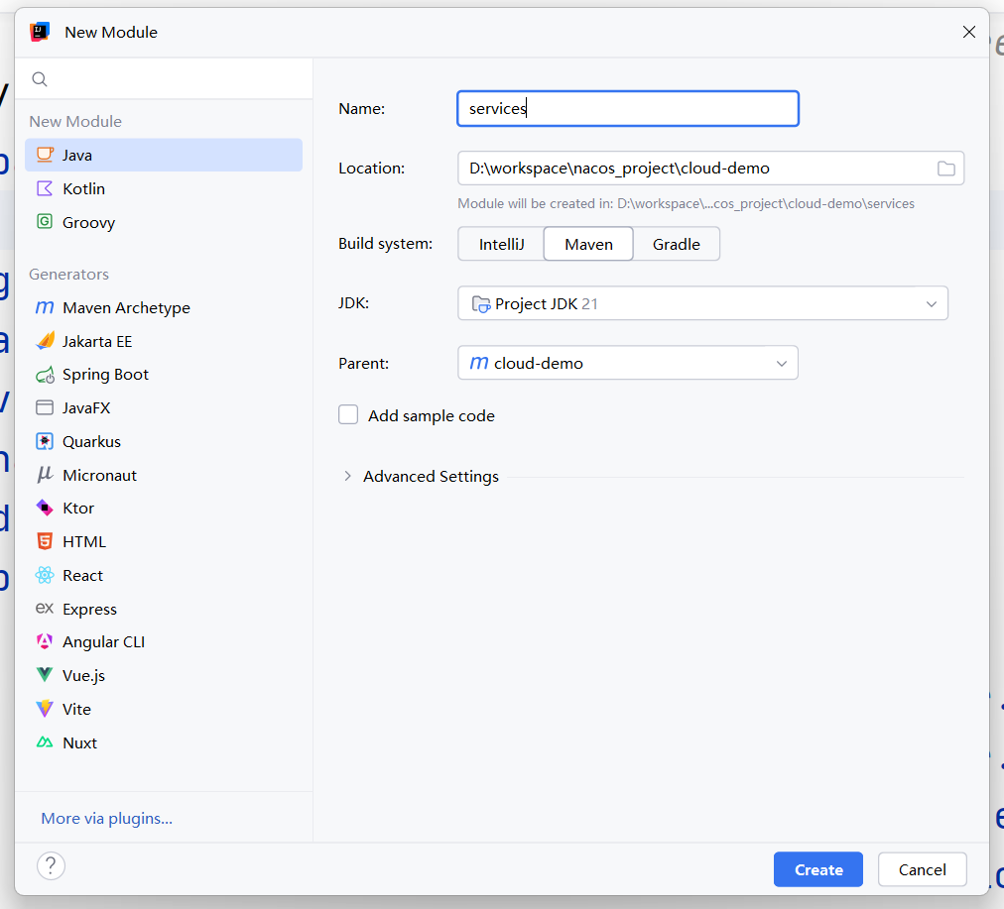The height and width of the screenshot is (909, 1004).
Task: Choose the Nuxt generator icon
Action: click(x=45, y=742)
